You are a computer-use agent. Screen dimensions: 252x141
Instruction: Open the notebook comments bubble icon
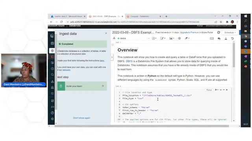pos(219,38)
